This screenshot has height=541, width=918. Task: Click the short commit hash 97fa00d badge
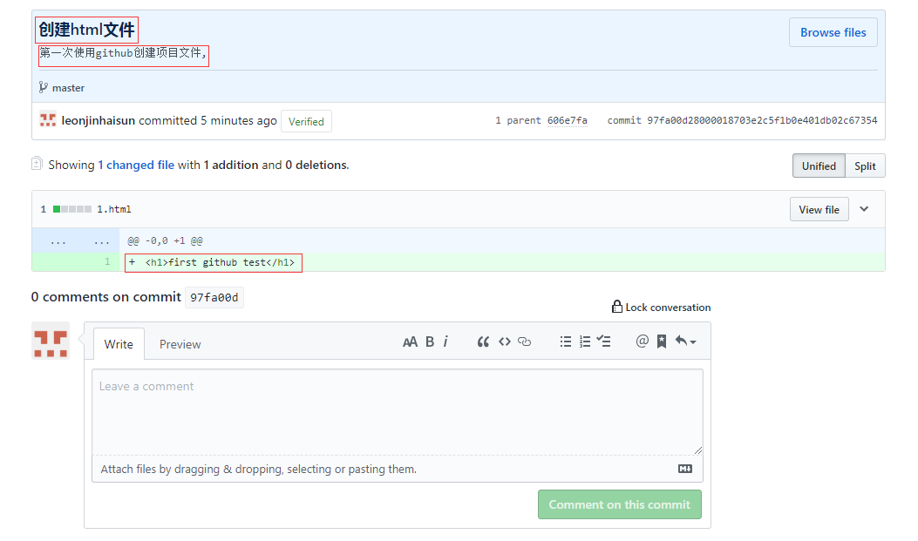click(214, 297)
